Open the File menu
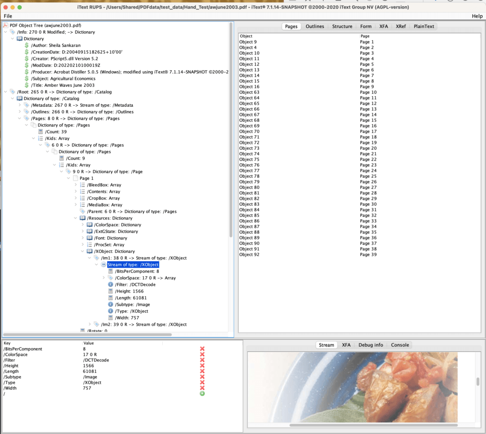This screenshot has width=486, height=434. pos(8,16)
